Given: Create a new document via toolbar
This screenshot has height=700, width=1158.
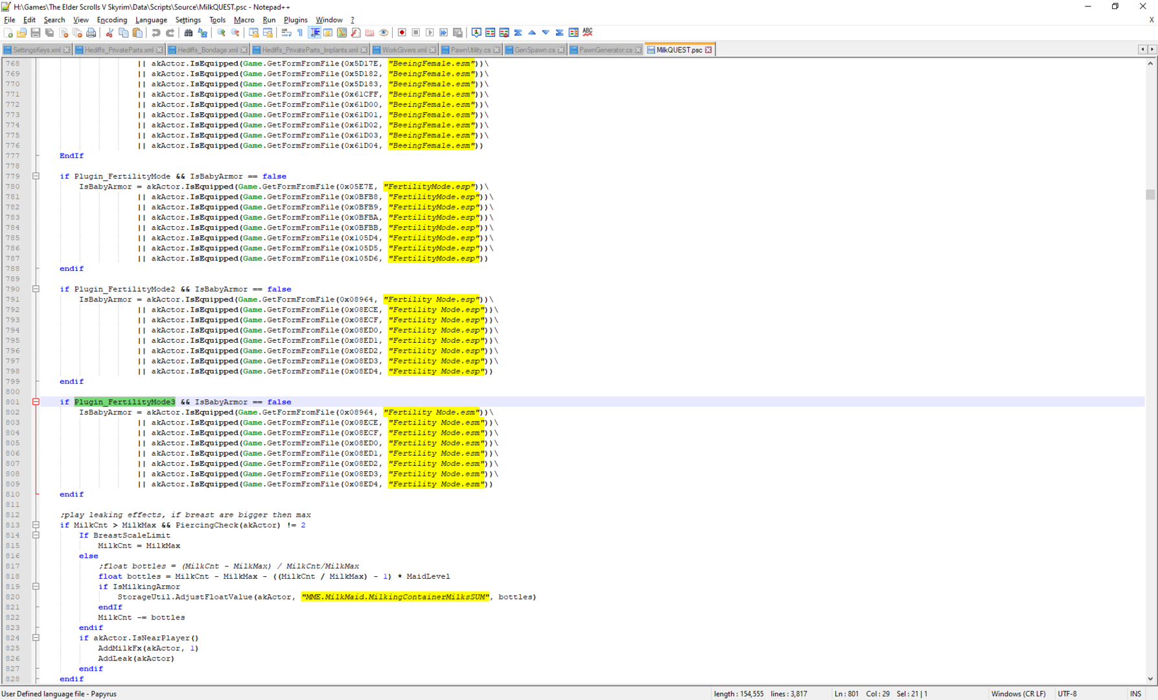Looking at the screenshot, I should pos(8,32).
